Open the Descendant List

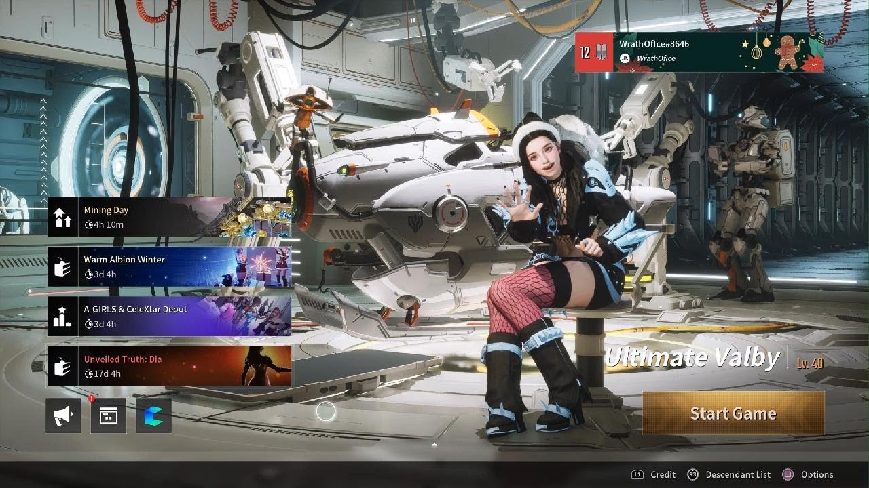[x=738, y=474]
